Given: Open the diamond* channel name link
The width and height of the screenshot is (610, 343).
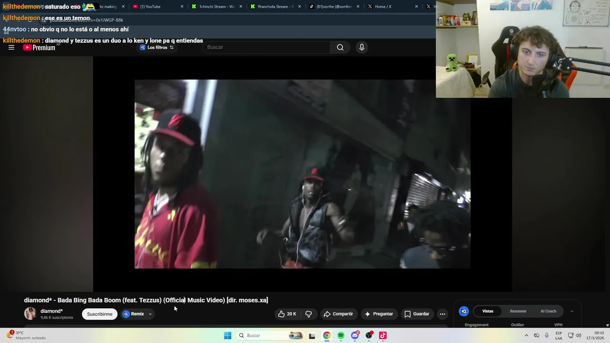Looking at the screenshot, I should [51, 311].
